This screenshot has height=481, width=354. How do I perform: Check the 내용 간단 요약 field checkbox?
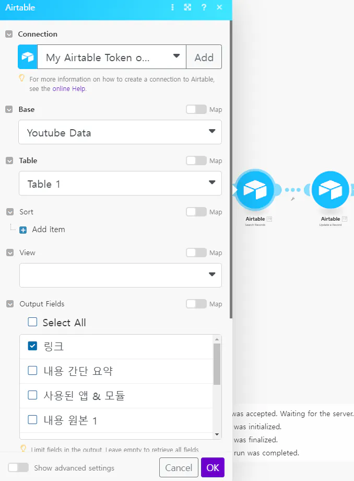pos(32,371)
